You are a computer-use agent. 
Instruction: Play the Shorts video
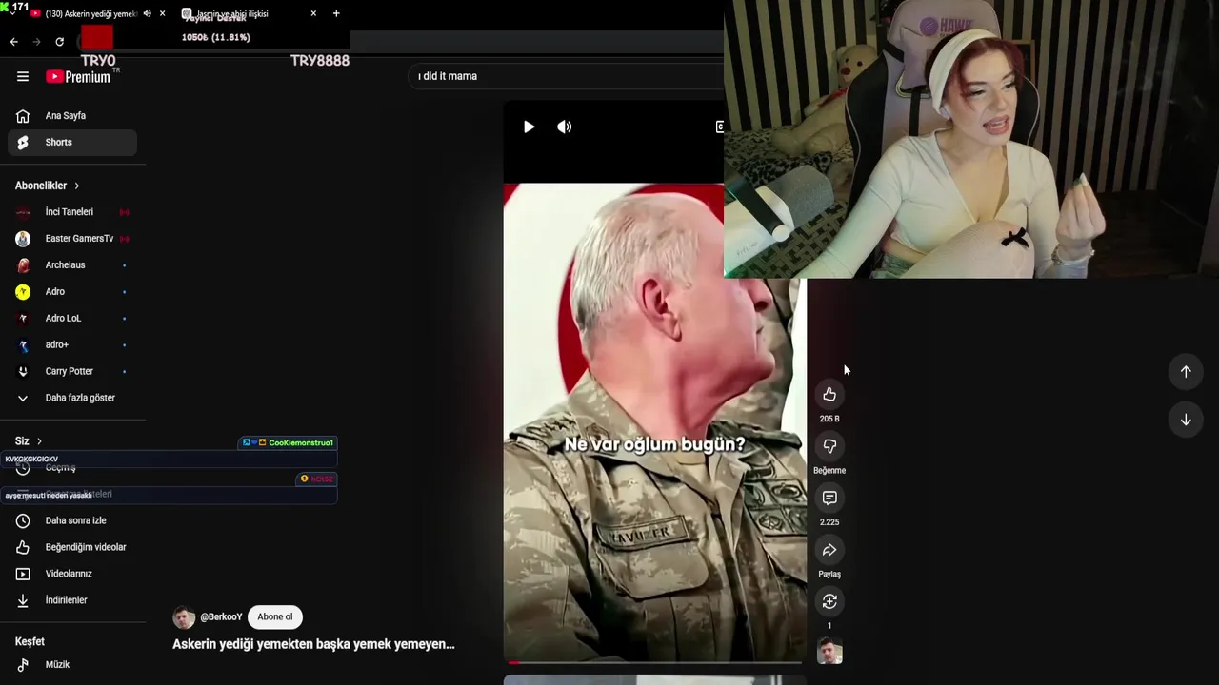click(x=529, y=127)
